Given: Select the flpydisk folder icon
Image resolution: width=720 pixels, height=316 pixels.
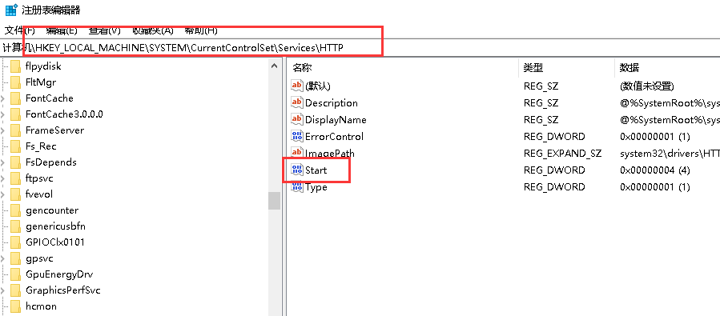Looking at the screenshot, I should [x=15, y=66].
